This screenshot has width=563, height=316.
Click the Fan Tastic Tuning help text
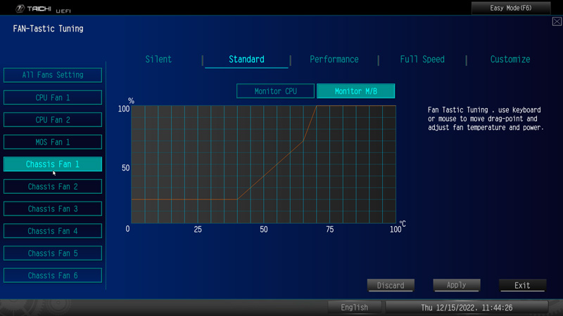pyautogui.click(x=486, y=119)
